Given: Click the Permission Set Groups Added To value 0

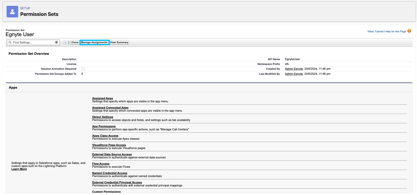Looking at the screenshot, I should click(x=82, y=74).
